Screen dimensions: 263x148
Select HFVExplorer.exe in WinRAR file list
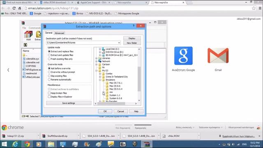32,69
